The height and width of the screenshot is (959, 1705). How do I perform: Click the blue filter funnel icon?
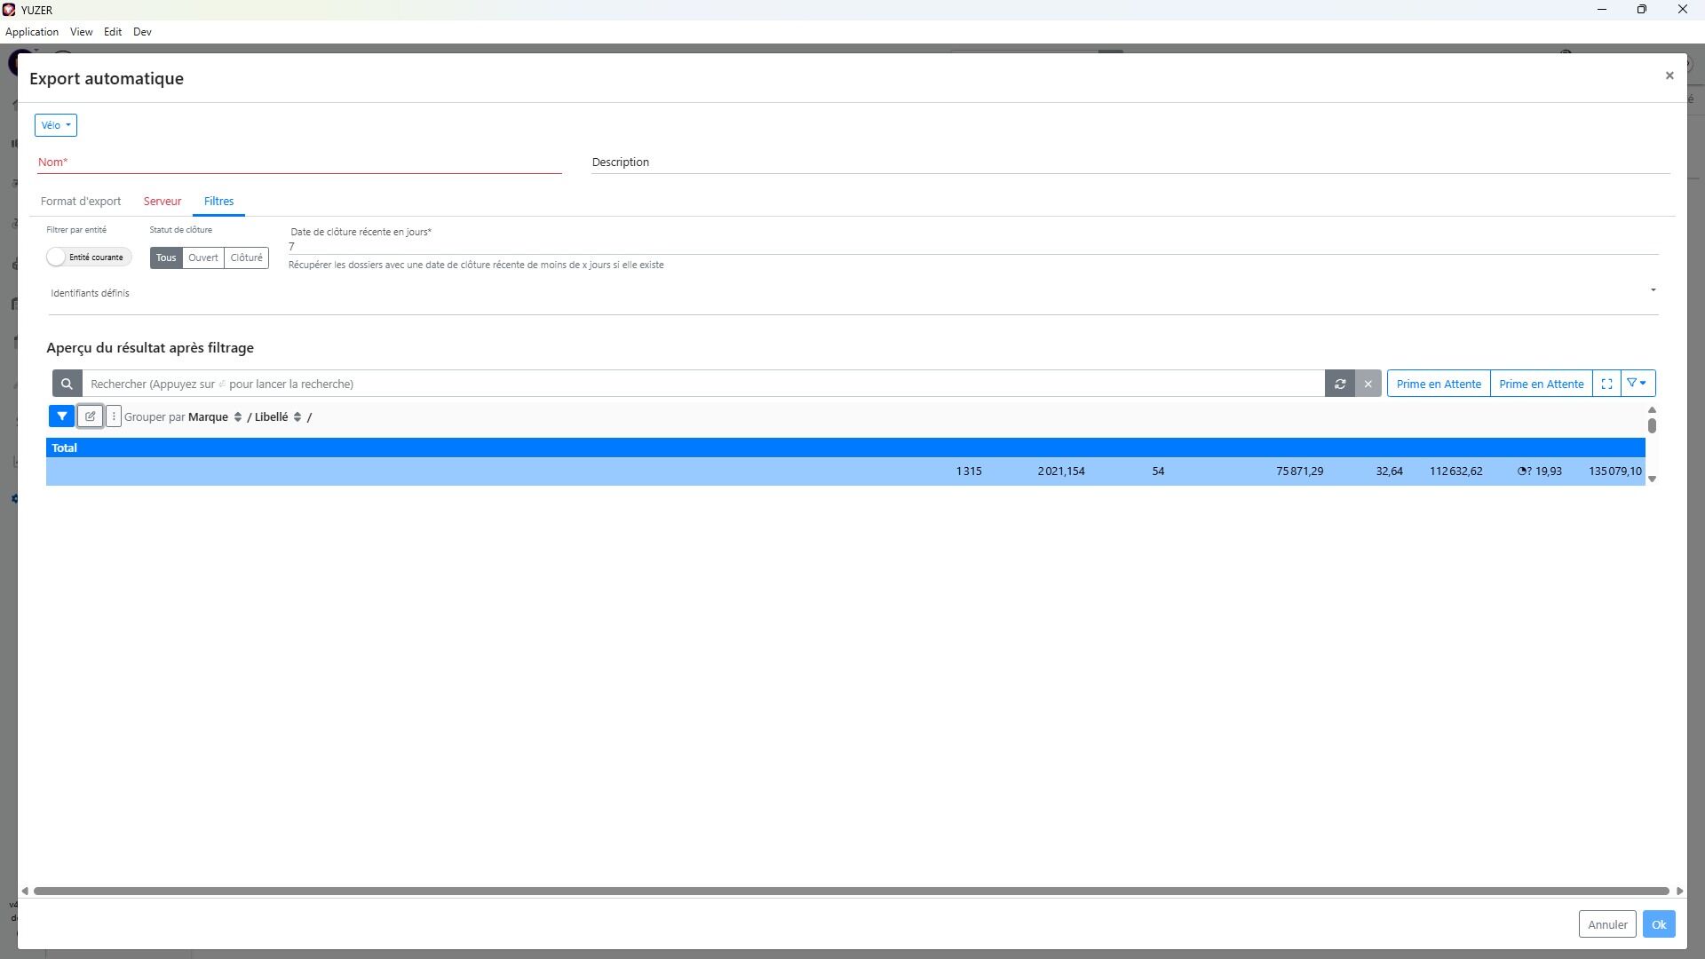(x=61, y=416)
